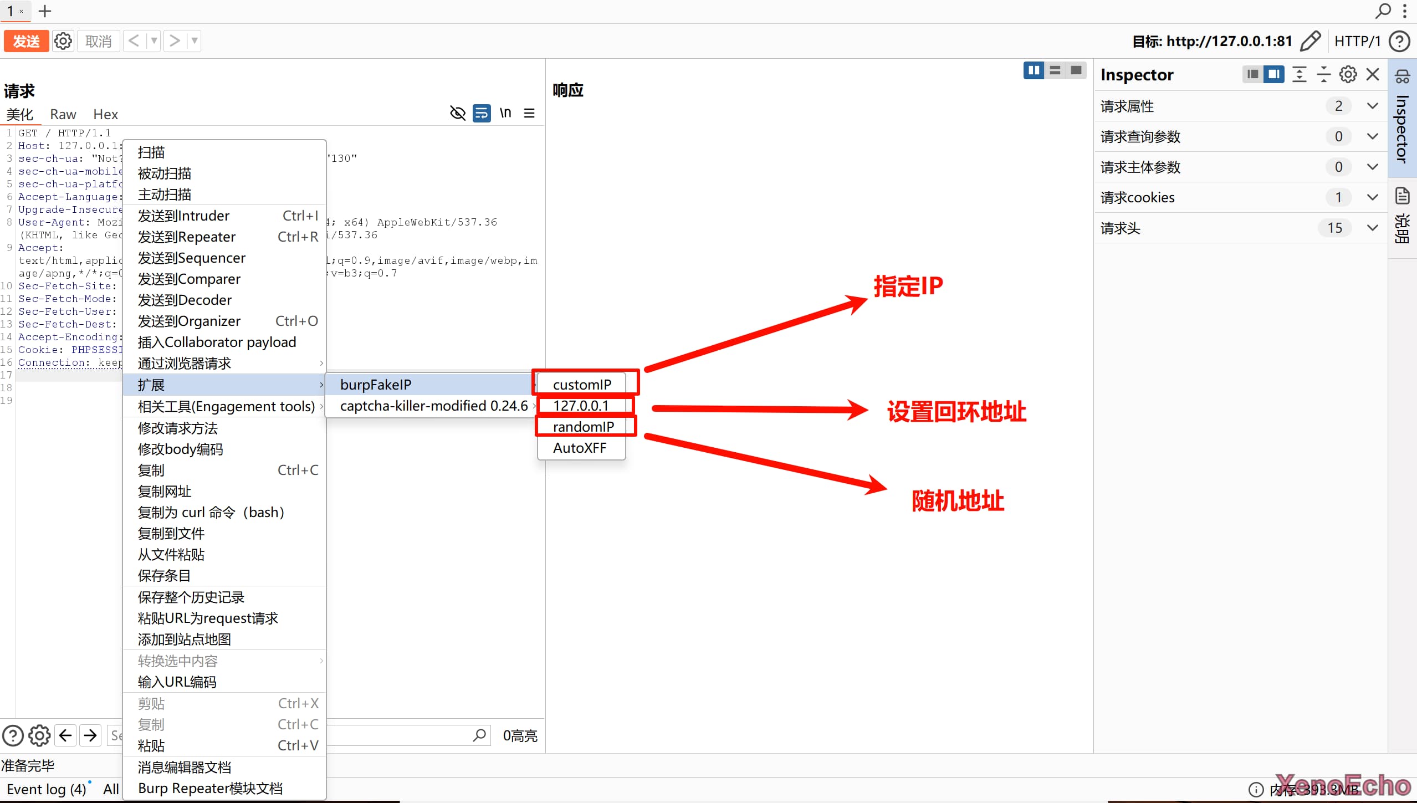
Task: Toggle hide non-printable characters eye icon
Action: coord(457,114)
